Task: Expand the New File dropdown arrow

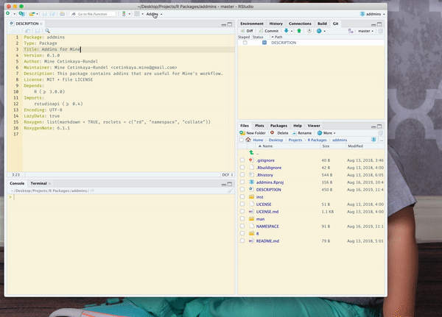Action: click(x=15, y=14)
